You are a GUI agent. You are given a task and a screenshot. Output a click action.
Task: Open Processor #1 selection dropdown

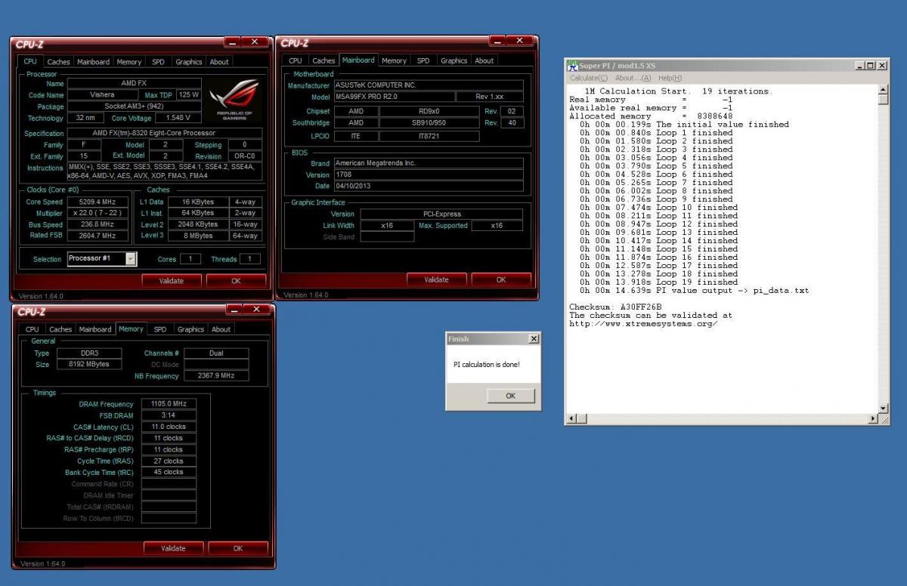click(131, 259)
